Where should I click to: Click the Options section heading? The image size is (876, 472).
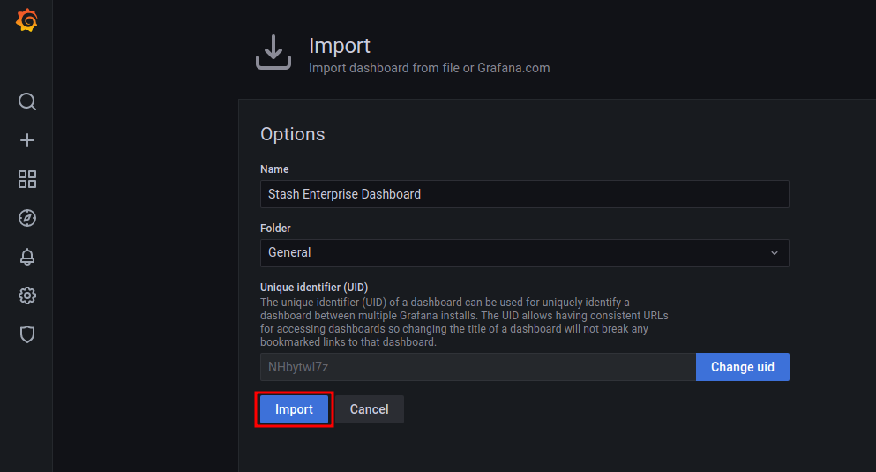[x=293, y=134]
